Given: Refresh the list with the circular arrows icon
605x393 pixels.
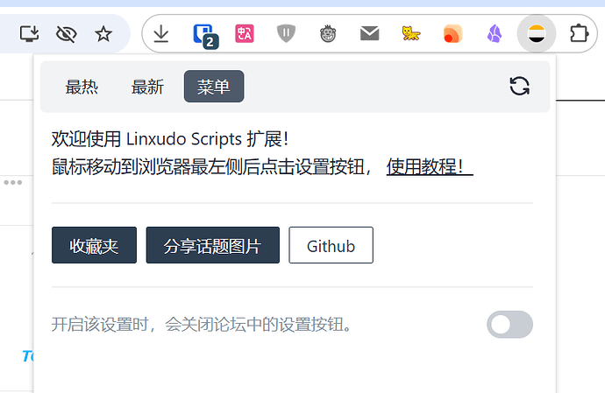Looking at the screenshot, I should (519, 86).
